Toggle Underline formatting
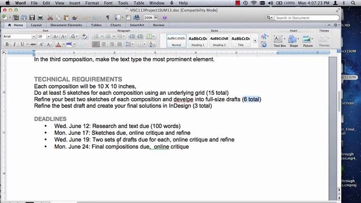The width and height of the screenshot is (361, 203). coord(22,44)
